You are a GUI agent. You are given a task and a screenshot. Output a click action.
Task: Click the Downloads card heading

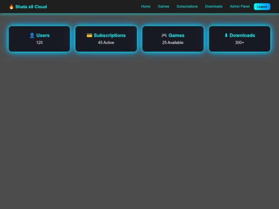pos(242,36)
